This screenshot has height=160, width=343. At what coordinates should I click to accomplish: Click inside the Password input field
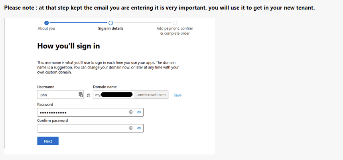pos(82,112)
